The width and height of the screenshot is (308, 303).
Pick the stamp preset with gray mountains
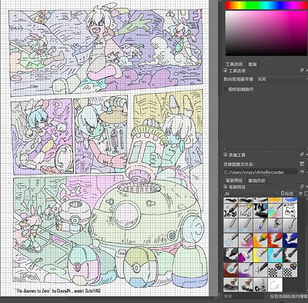pyautogui.click(x=230, y=285)
